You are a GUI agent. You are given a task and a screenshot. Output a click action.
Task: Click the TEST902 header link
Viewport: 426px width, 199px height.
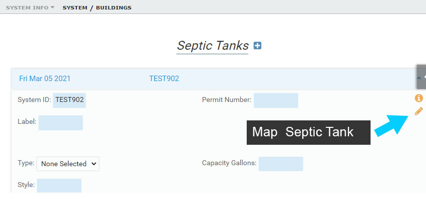(x=164, y=79)
